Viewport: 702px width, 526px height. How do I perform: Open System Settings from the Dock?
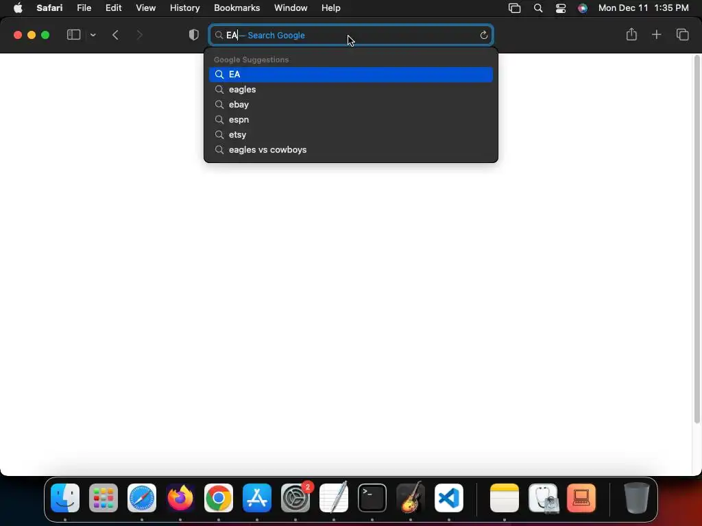pyautogui.click(x=295, y=498)
